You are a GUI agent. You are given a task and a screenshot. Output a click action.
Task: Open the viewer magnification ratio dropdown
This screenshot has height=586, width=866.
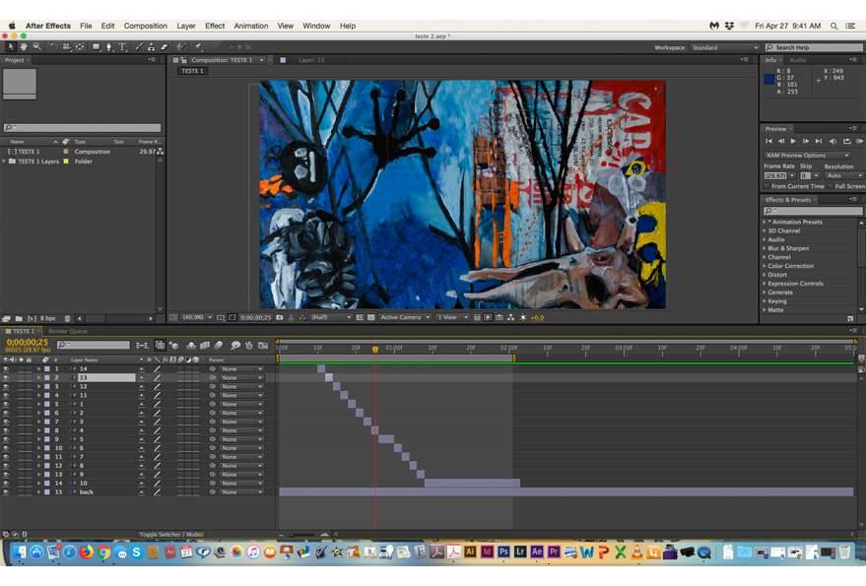(x=197, y=317)
